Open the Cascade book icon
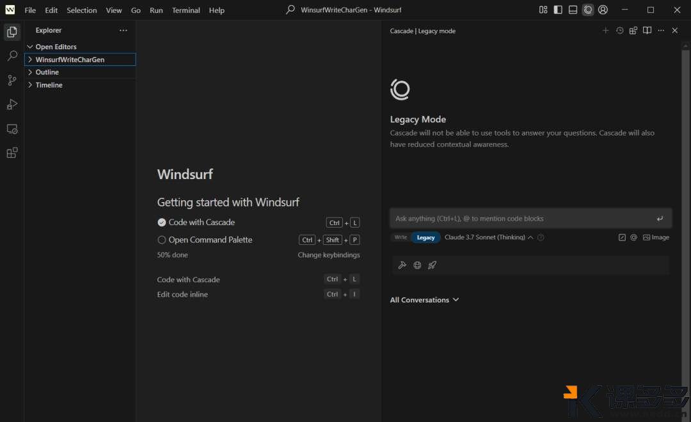The height and width of the screenshot is (422, 691). click(x=647, y=31)
